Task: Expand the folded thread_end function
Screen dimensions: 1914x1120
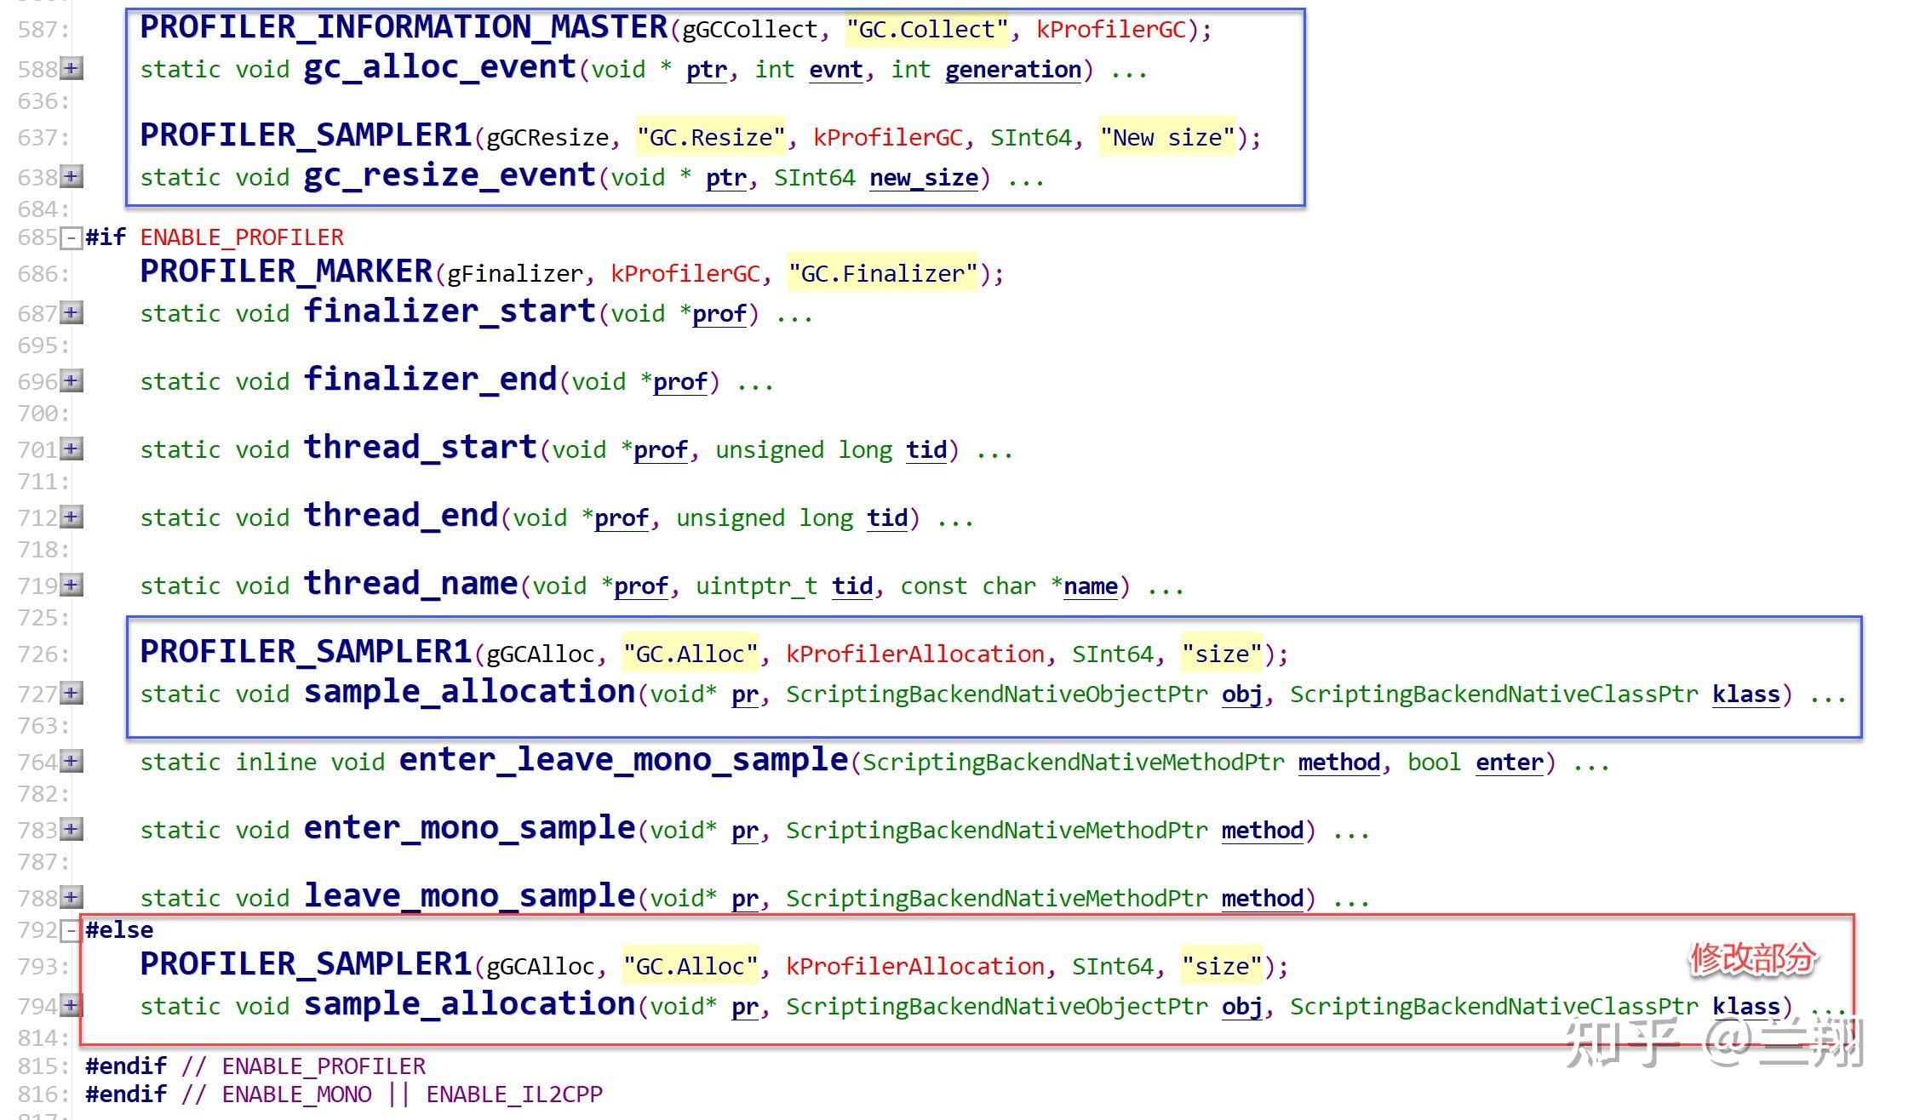Action: tap(72, 517)
